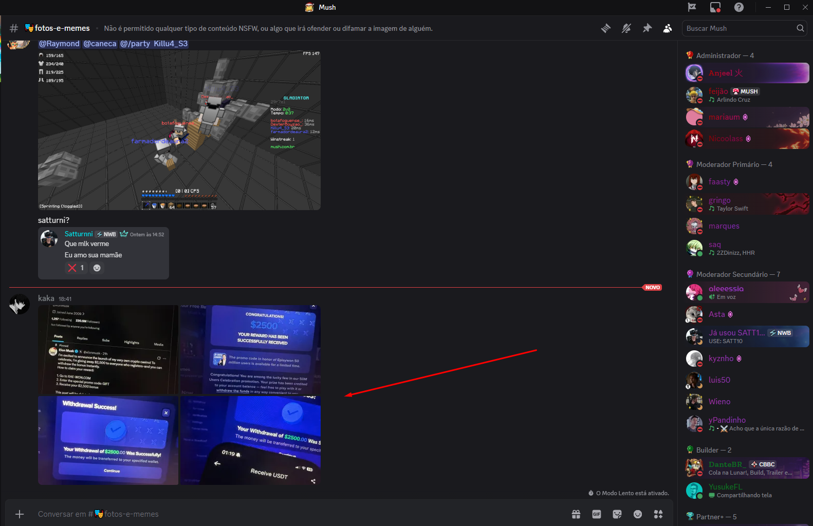813x526 pixels.
Task: Click the search magnifier icon
Action: (x=800, y=28)
